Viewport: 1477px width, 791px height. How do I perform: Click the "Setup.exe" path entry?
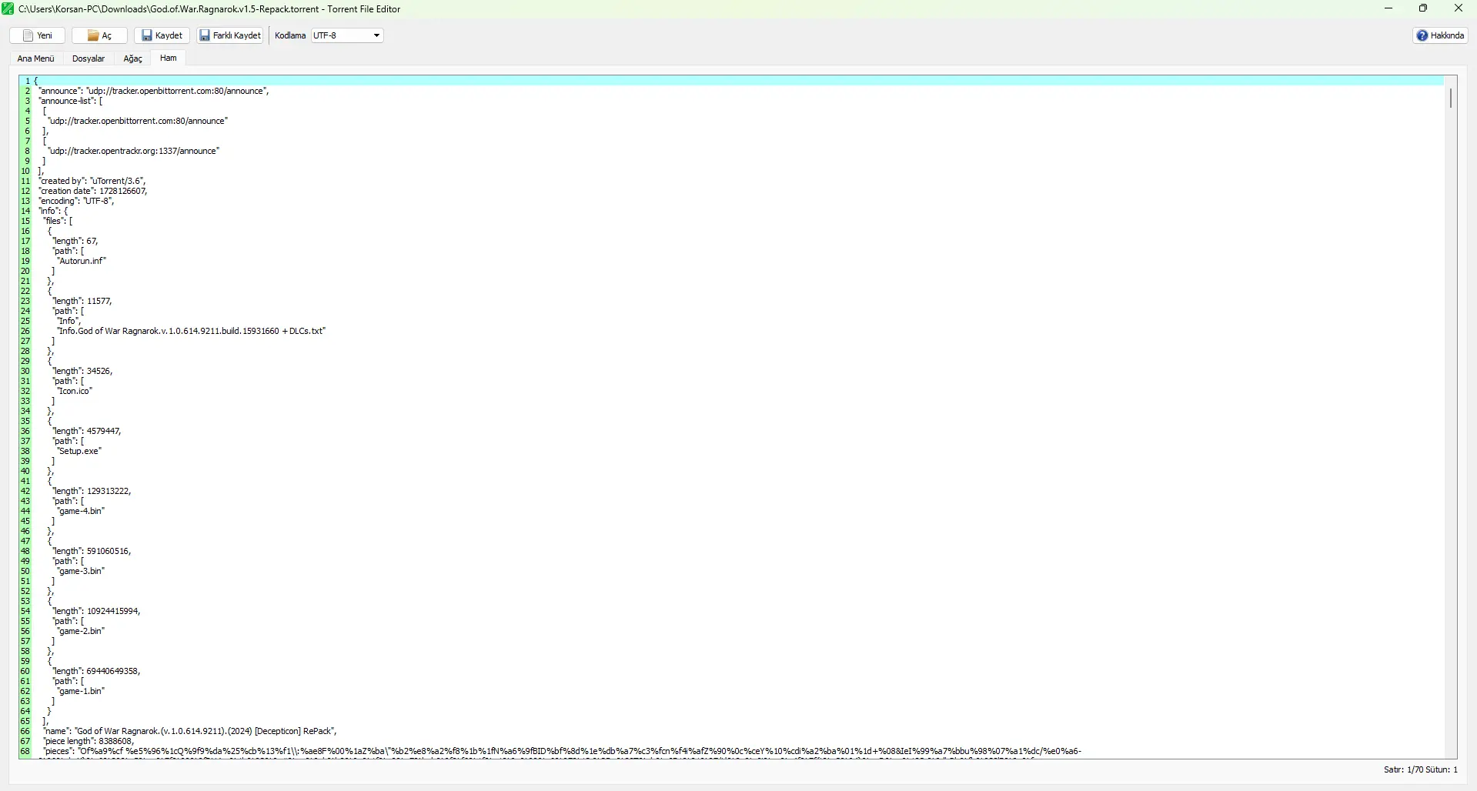coord(79,451)
